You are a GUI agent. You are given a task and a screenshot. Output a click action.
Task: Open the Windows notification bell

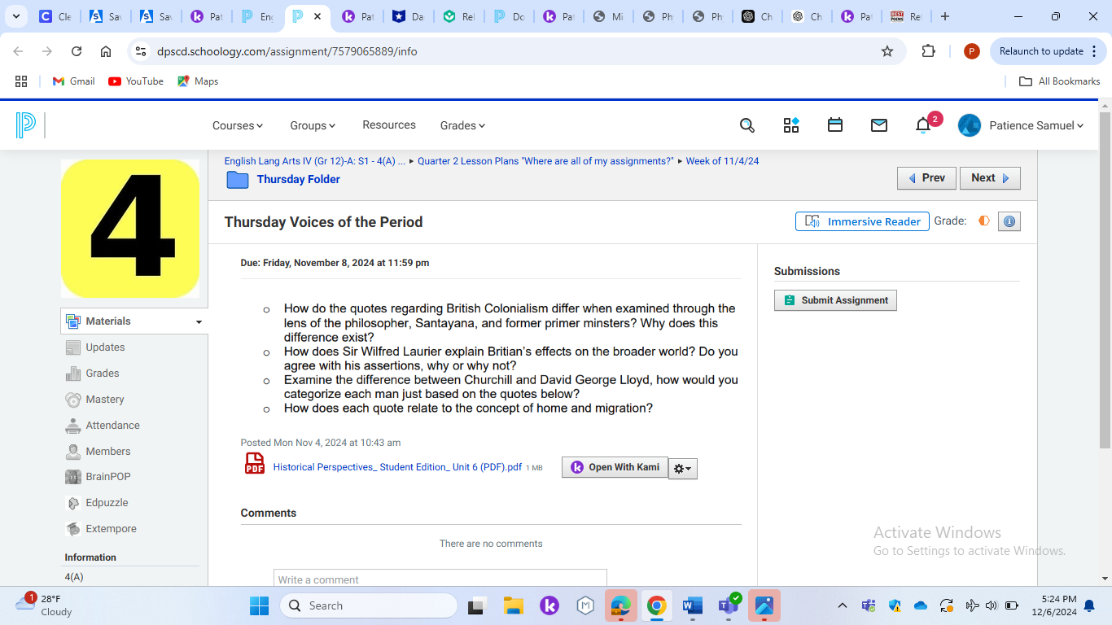1089,605
